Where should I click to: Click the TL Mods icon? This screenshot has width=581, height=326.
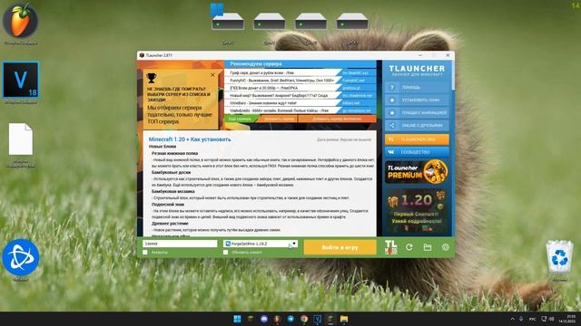pos(391,247)
